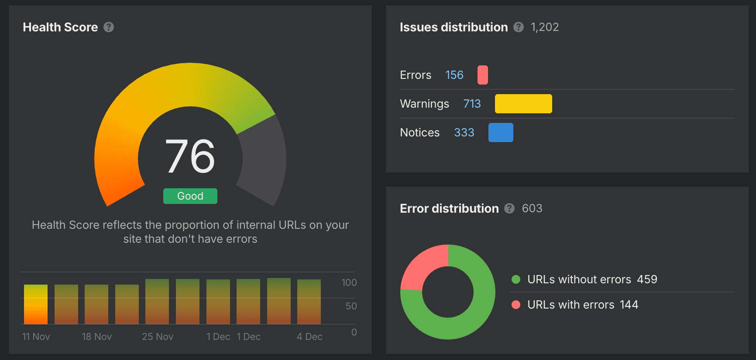Click the Health Score panel title
The height and width of the screenshot is (360, 756).
coord(60,27)
